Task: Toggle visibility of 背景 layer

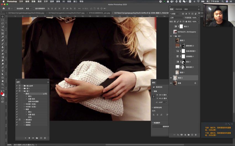Action: [171, 83]
